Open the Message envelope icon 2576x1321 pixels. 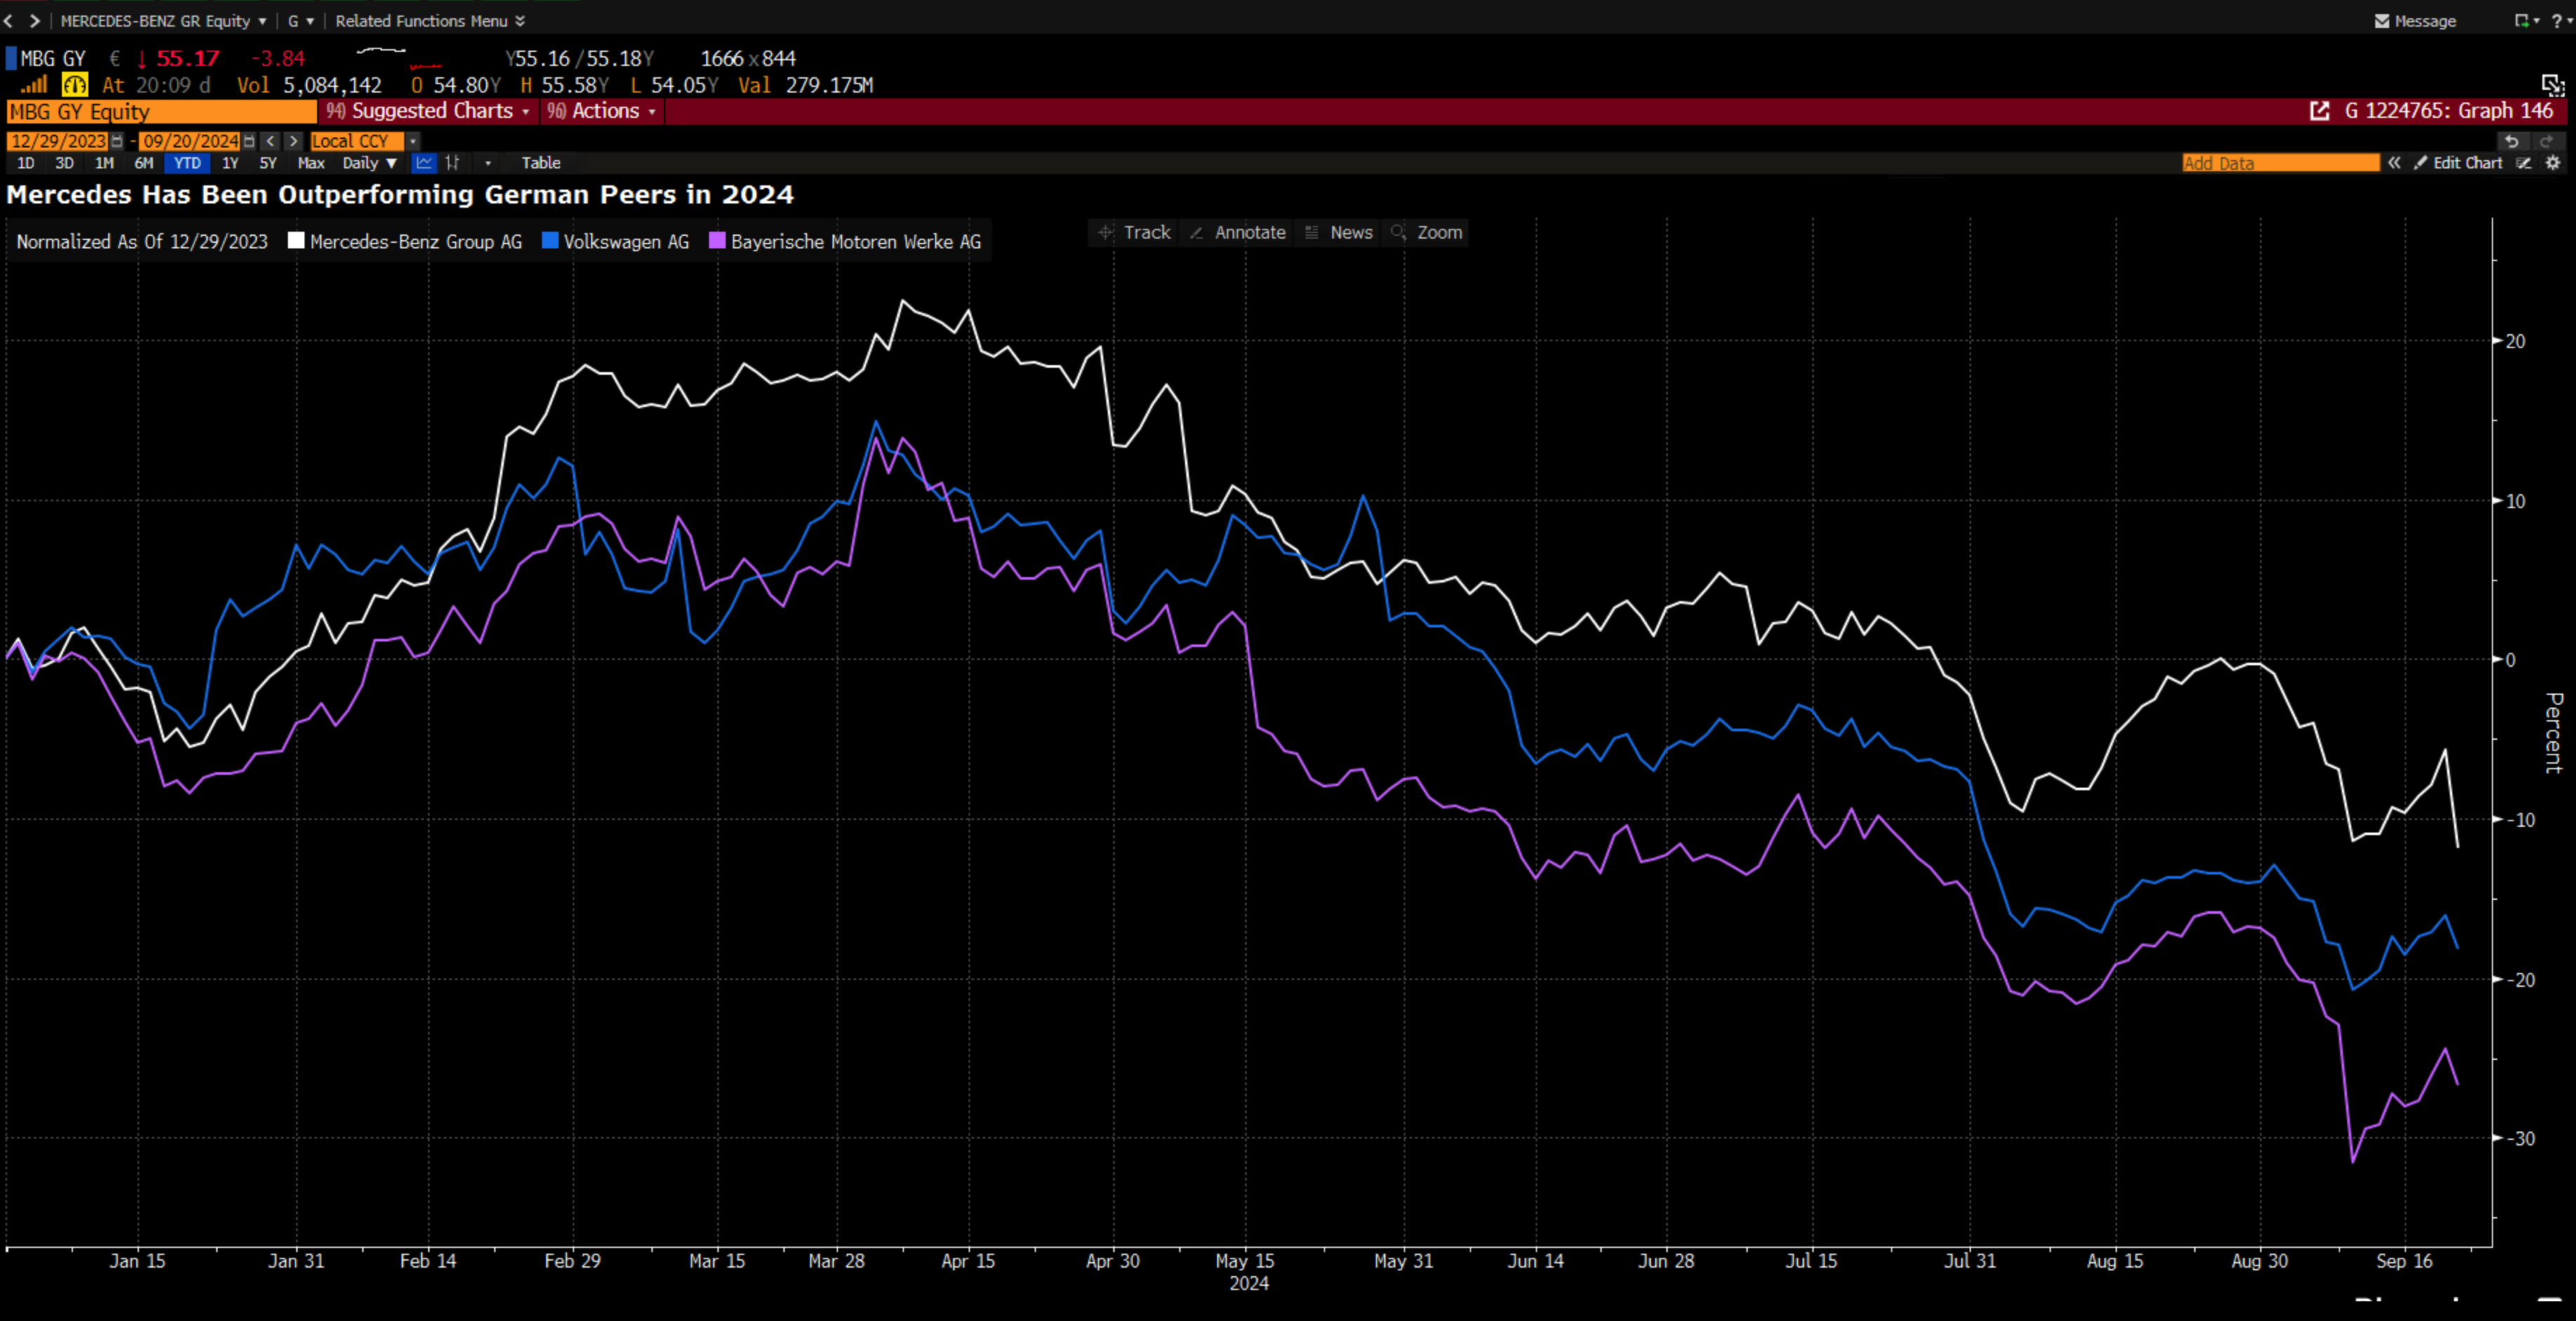click(x=2382, y=21)
